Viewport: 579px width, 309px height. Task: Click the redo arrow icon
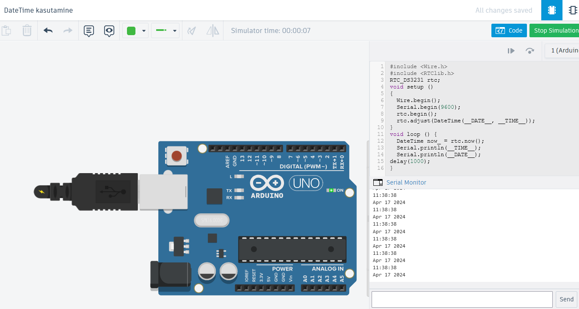(x=68, y=30)
